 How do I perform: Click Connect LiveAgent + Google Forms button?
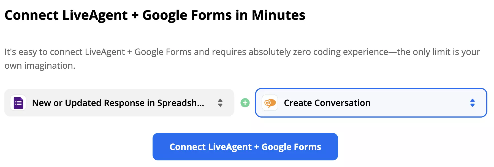point(245,147)
